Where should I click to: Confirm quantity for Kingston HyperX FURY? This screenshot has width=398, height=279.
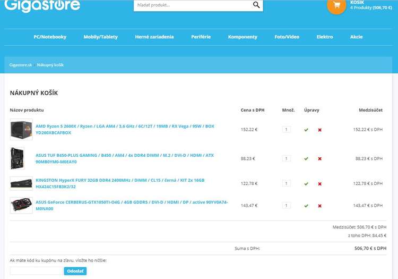tap(306, 184)
